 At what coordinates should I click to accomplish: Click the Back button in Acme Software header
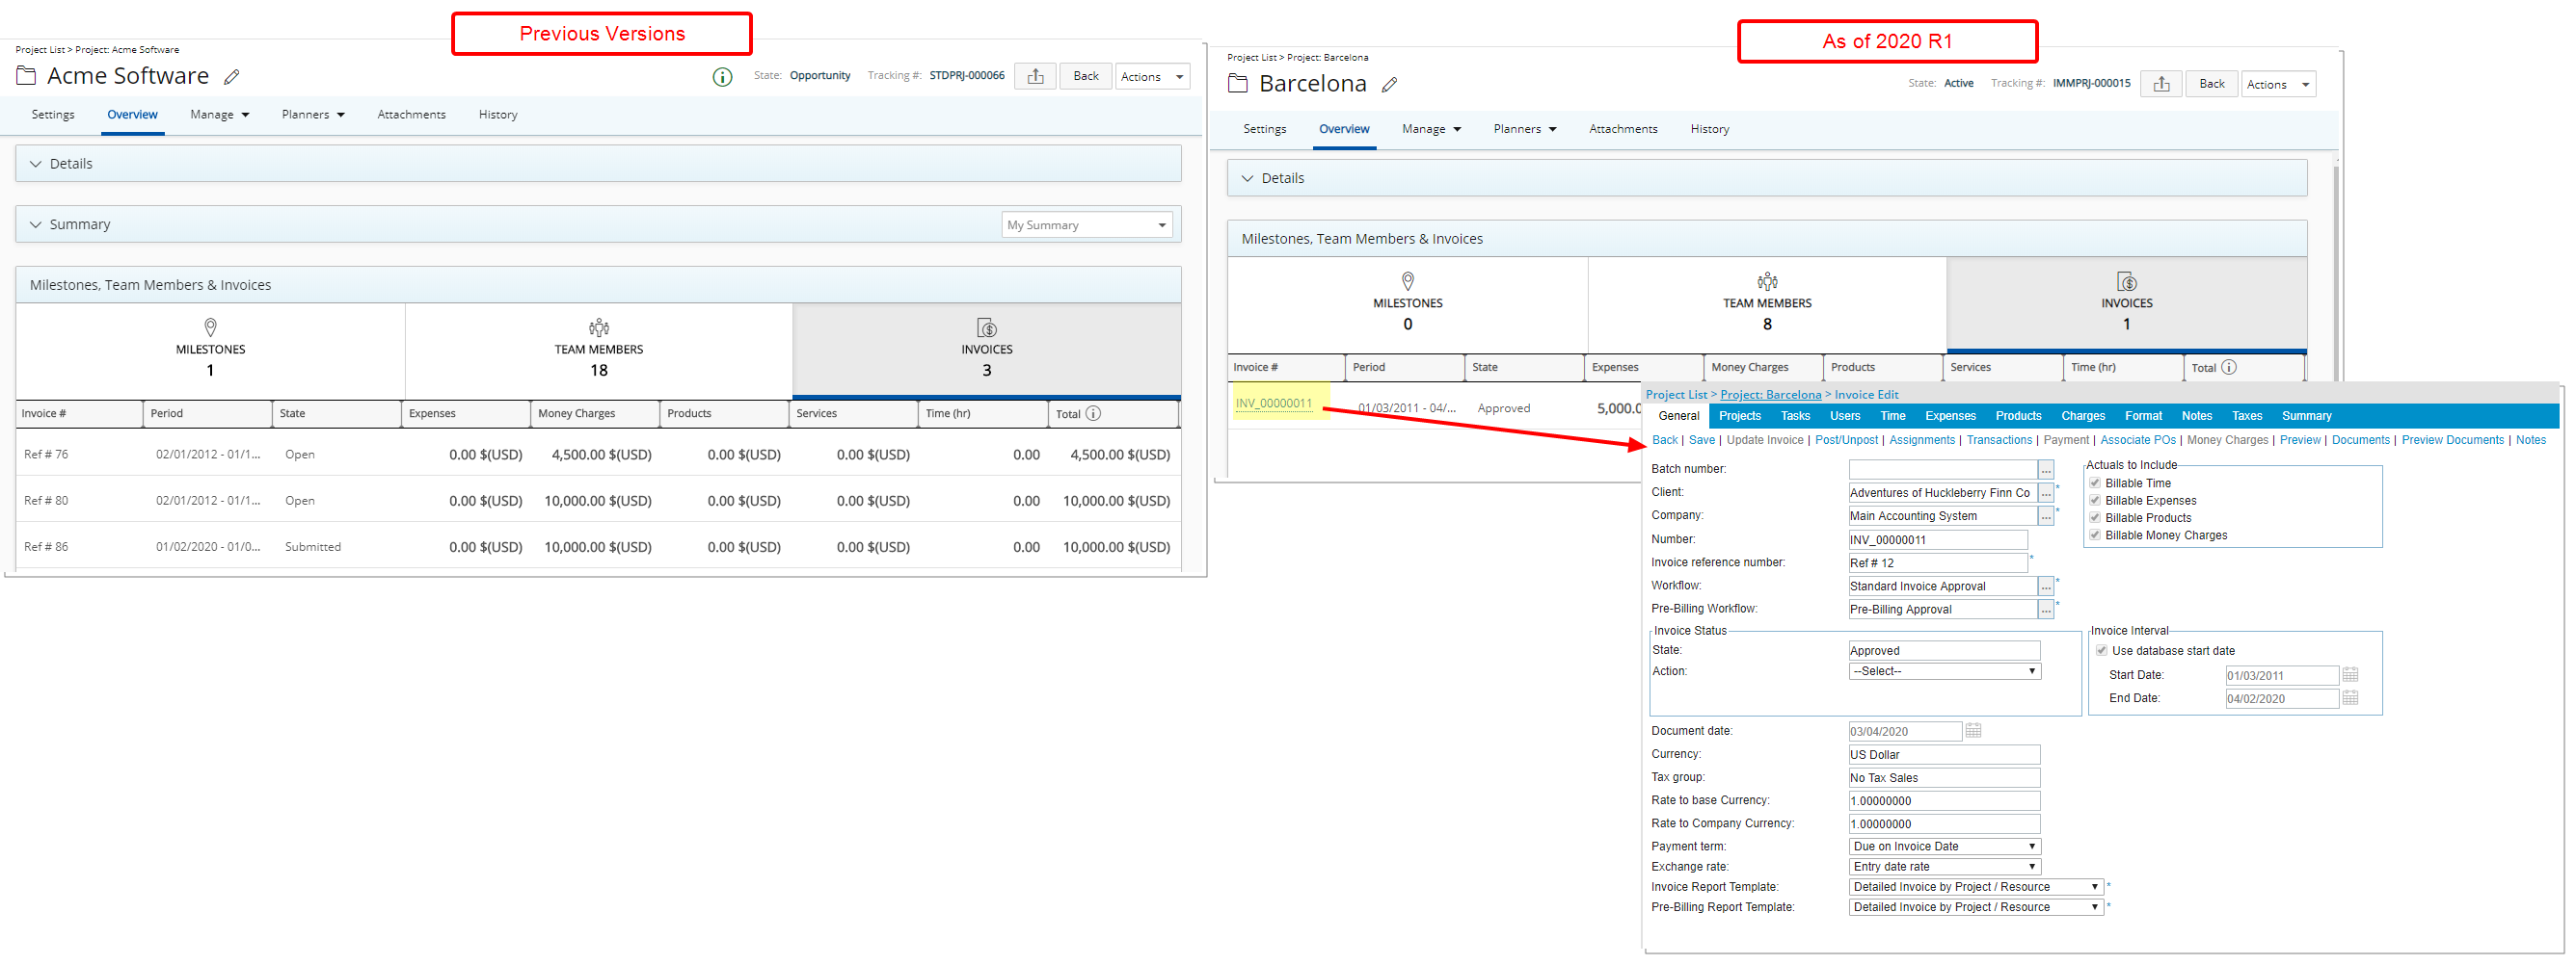point(1086,76)
